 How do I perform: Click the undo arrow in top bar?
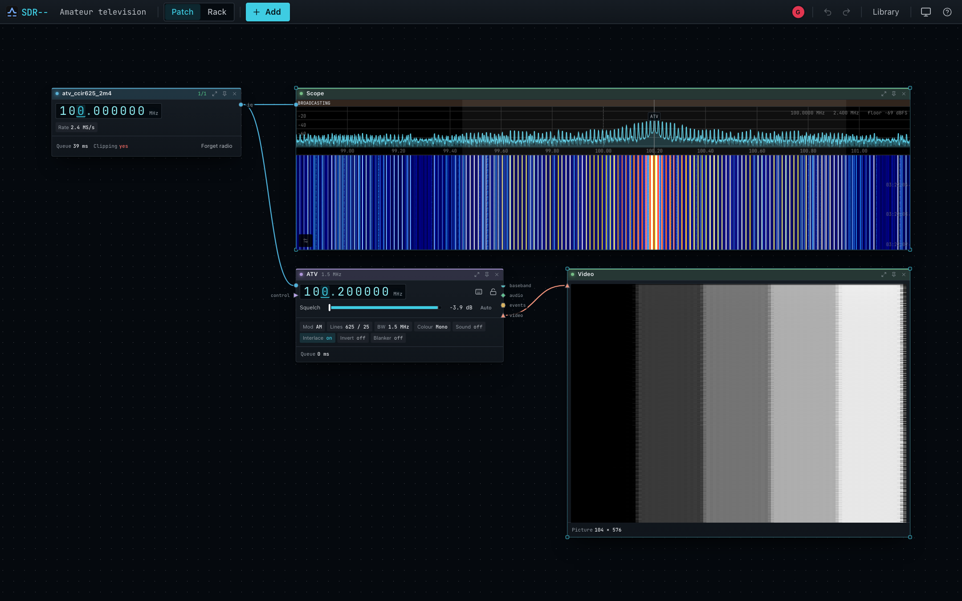pos(827,12)
